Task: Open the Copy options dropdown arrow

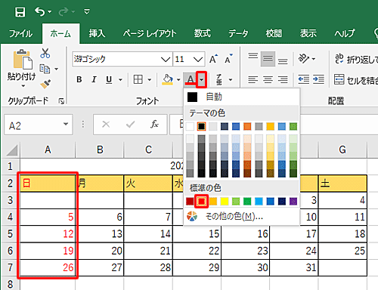Action: (57, 69)
